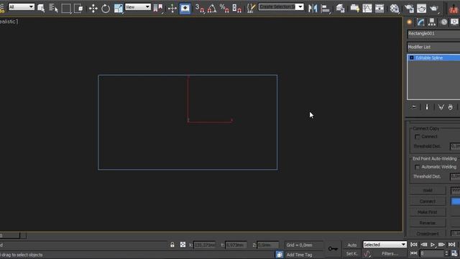Open the Layer Manager icon
The width and height of the screenshot is (460, 259).
click(340, 8)
